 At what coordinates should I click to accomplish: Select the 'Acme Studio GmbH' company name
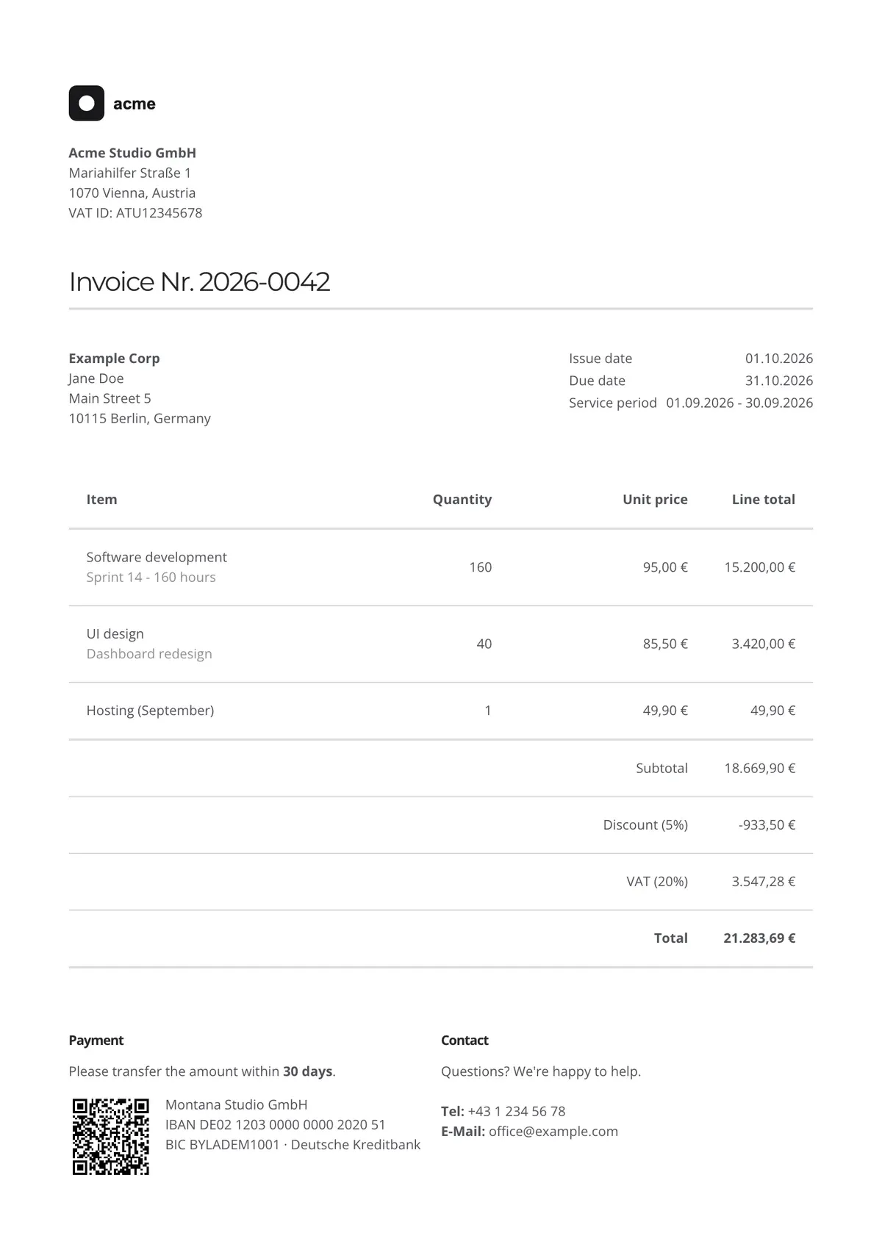coord(132,153)
